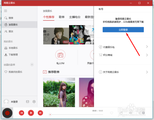
Task: Open playlist cover with girl in garden
Action: coord(59,92)
